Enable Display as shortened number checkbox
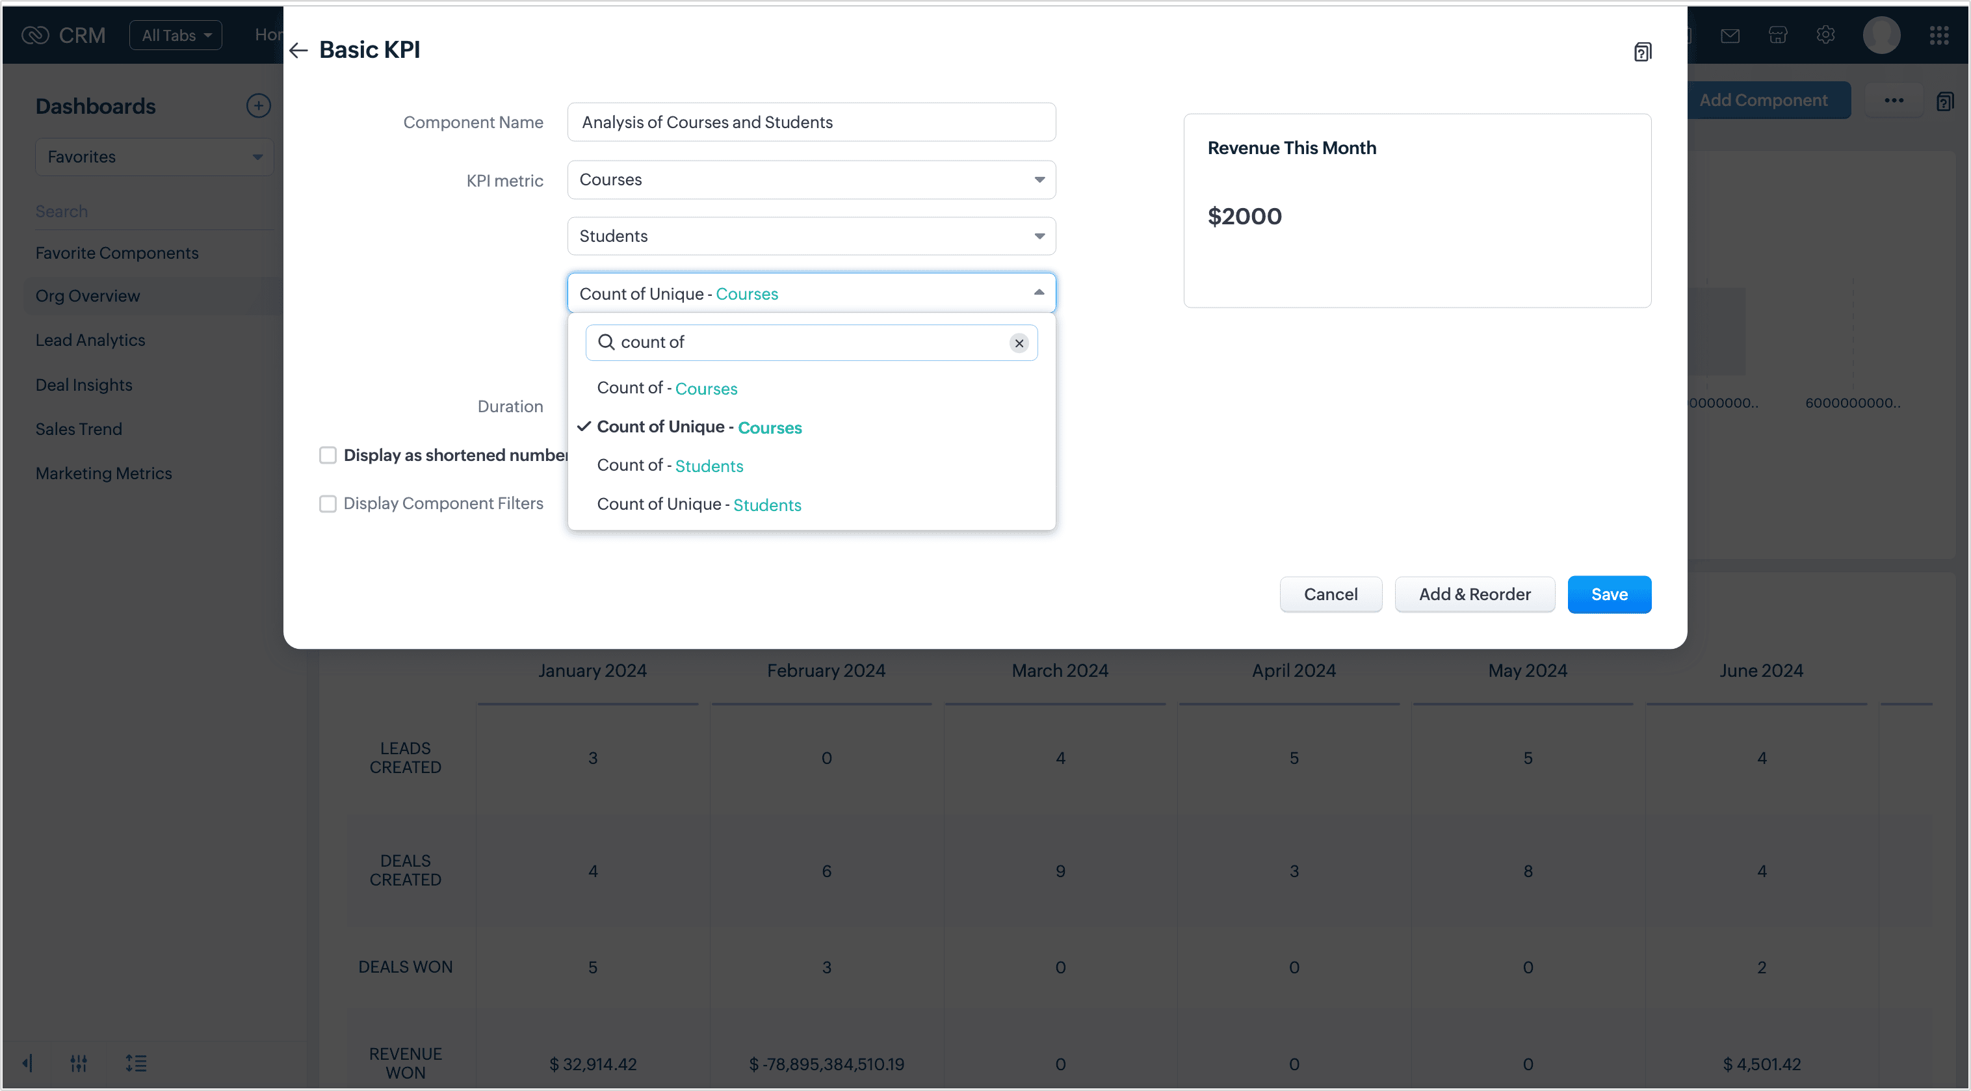The image size is (1971, 1091). [328, 455]
